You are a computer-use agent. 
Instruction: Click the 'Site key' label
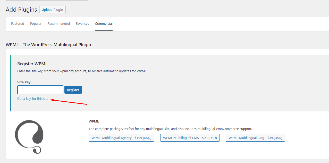tap(24, 82)
